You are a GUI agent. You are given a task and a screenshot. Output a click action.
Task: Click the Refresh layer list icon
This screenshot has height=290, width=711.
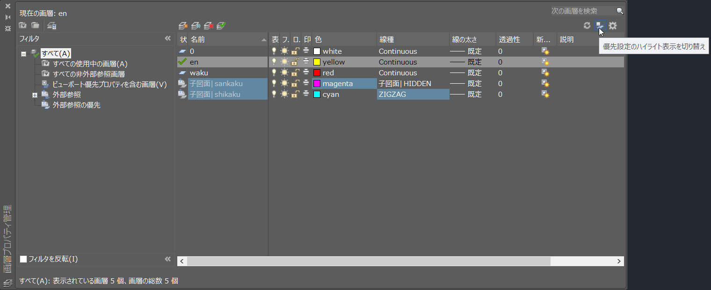pyautogui.click(x=587, y=25)
